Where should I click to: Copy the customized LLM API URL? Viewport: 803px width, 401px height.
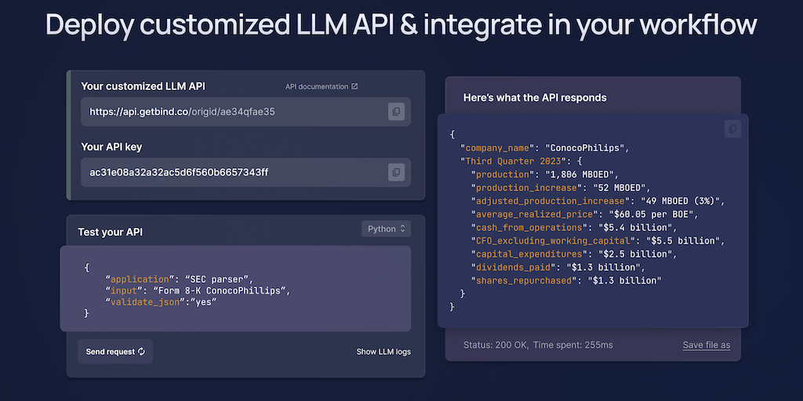tap(396, 111)
